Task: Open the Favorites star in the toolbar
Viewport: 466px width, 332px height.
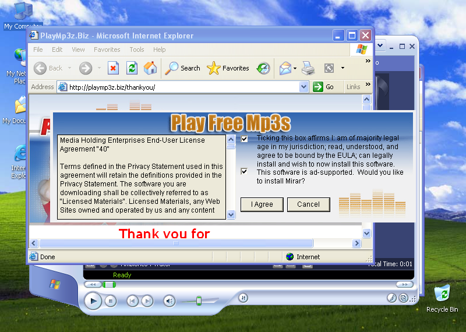Action: [228, 68]
